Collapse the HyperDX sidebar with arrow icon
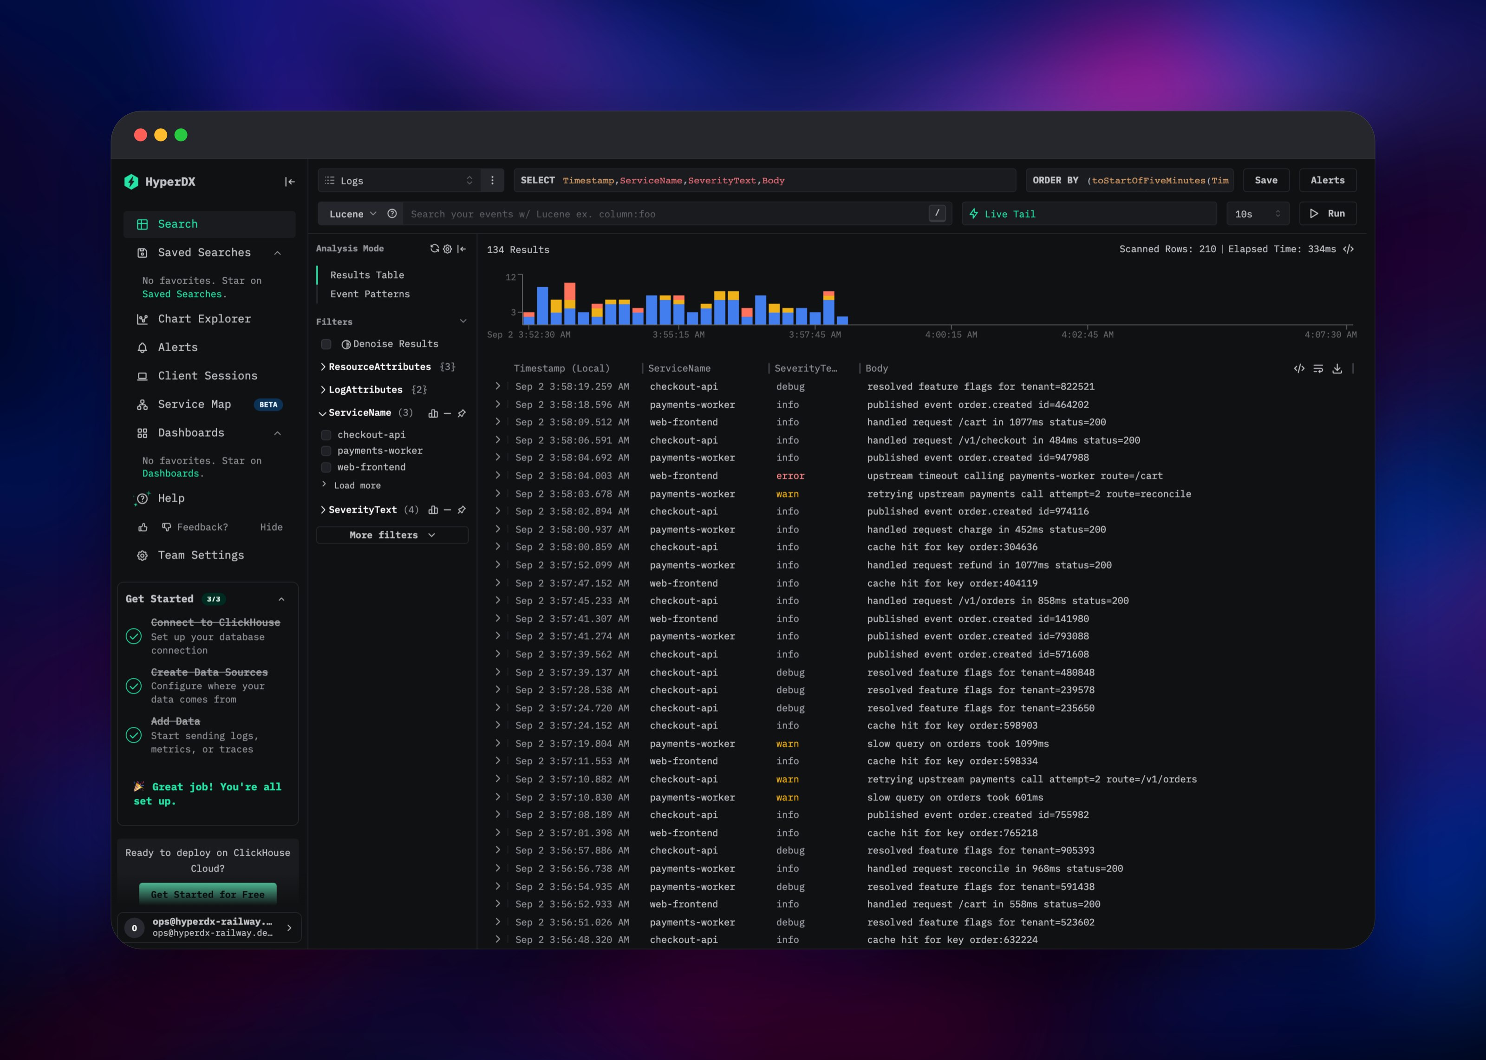The height and width of the screenshot is (1060, 1486). (x=290, y=182)
